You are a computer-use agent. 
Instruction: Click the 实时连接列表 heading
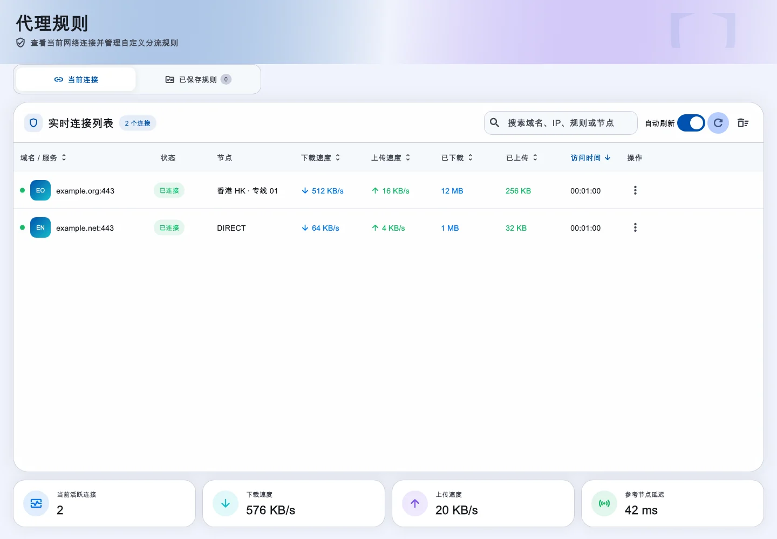(x=81, y=123)
